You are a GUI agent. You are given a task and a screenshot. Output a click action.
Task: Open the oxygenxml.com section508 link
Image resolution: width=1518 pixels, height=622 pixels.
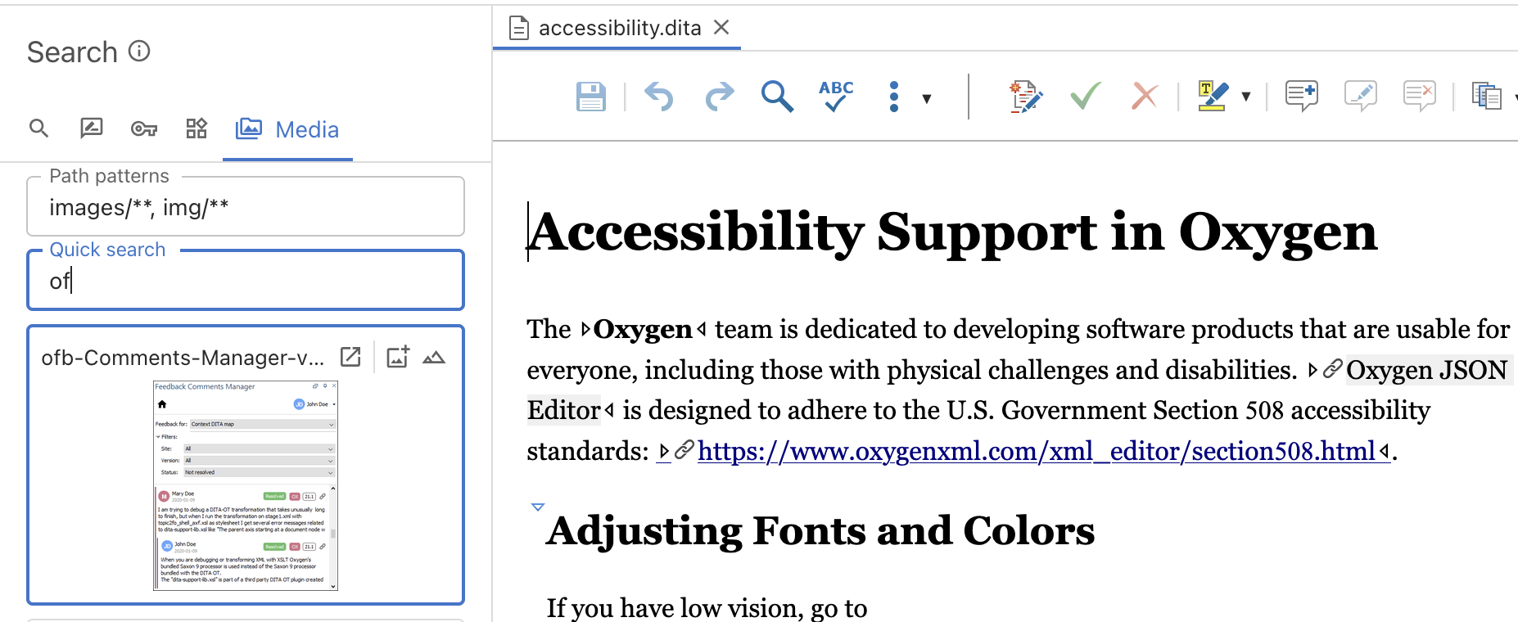1036,451
